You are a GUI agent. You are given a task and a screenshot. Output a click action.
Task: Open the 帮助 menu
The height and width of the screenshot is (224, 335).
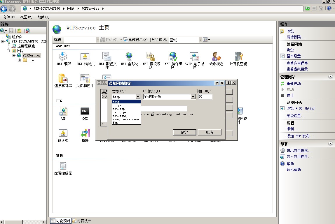tap(43, 17)
